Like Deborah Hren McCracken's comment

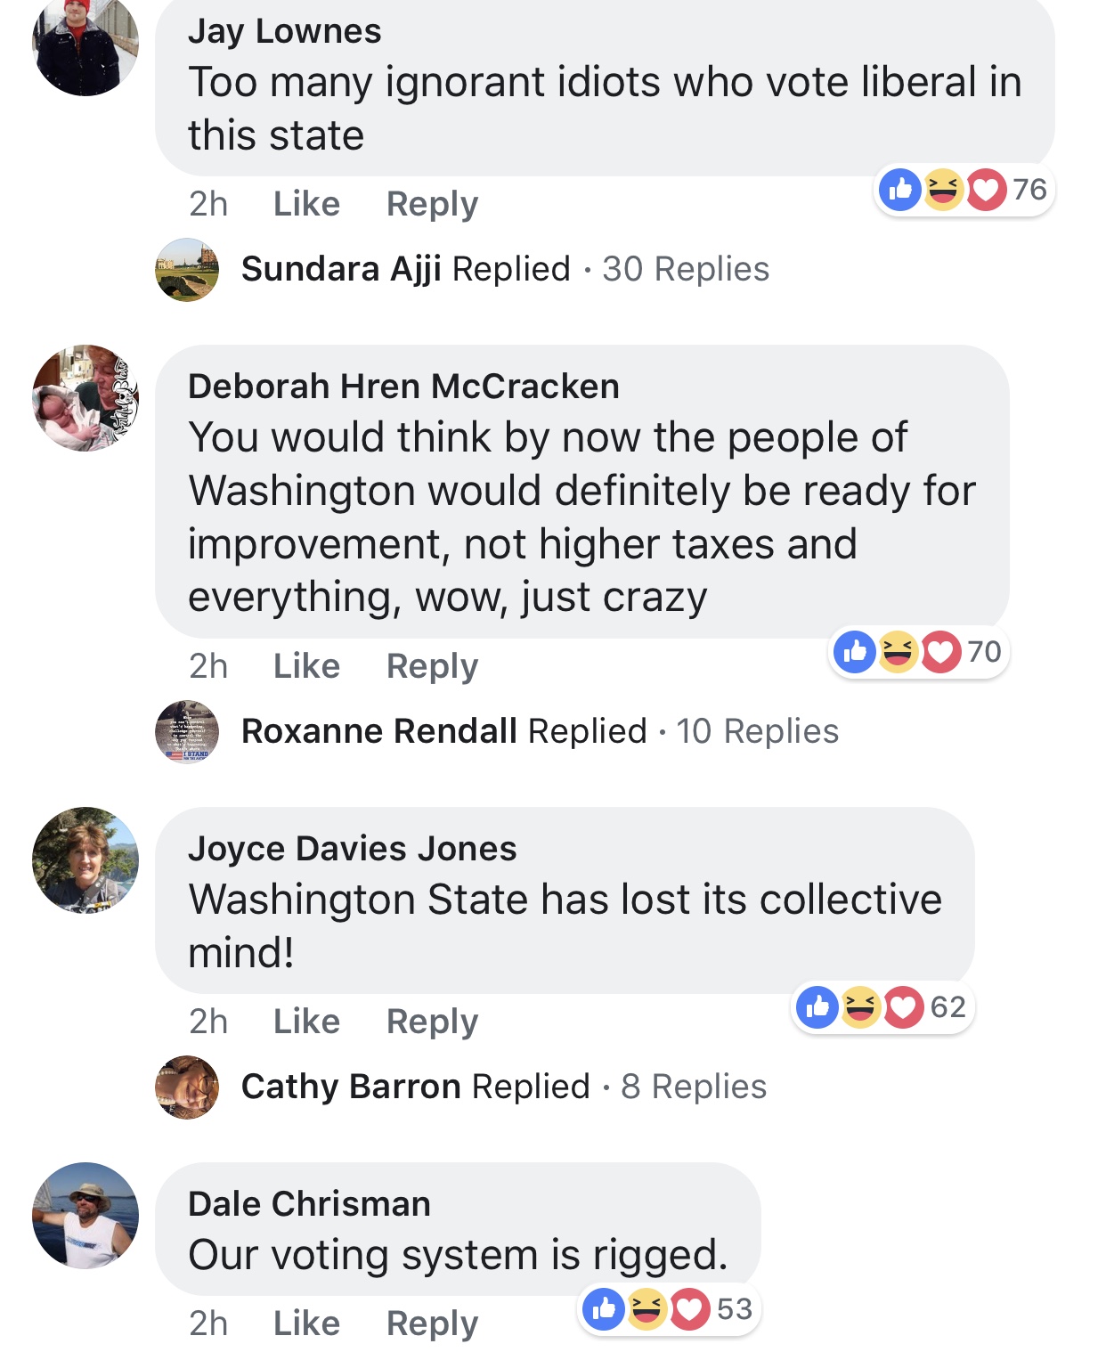[306, 666]
